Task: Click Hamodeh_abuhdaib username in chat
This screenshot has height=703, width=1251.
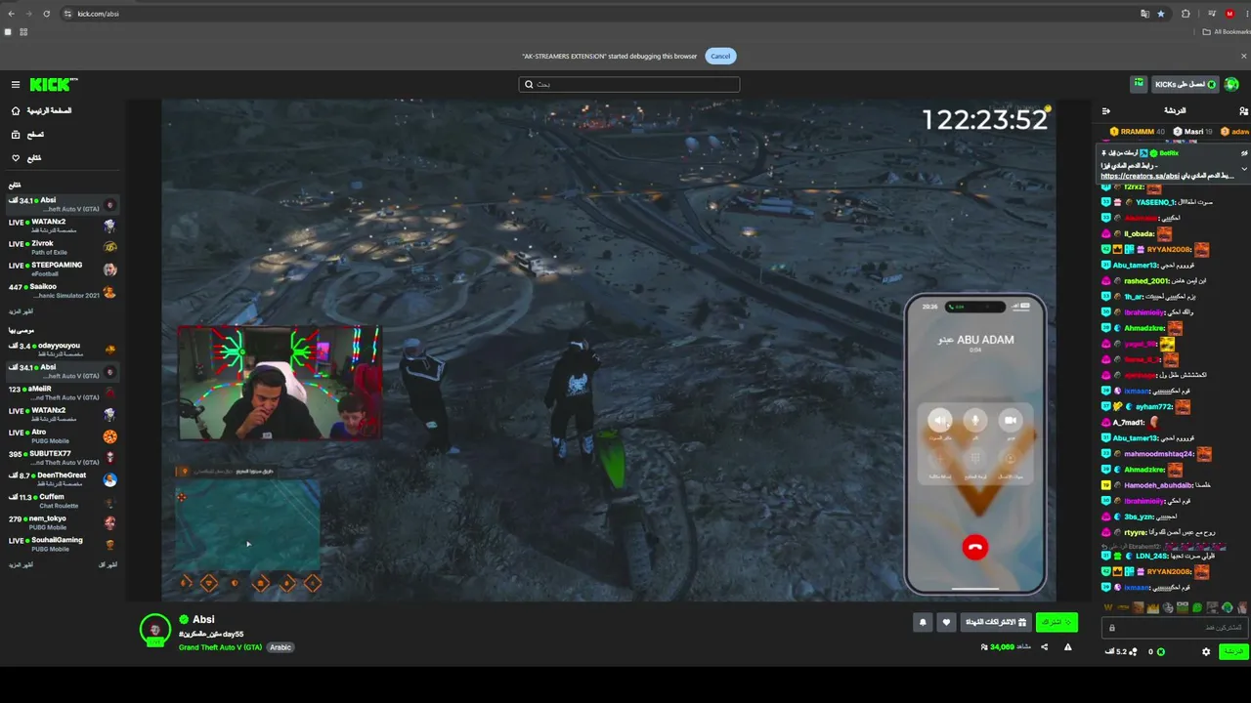Action: [x=1158, y=485]
